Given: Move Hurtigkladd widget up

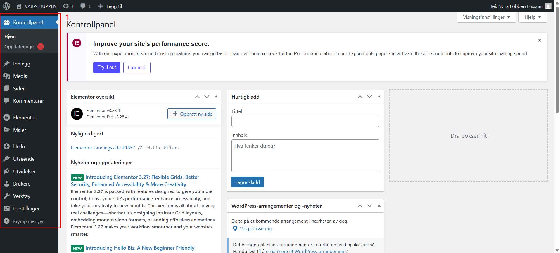Looking at the screenshot, I should pyautogui.click(x=360, y=97).
